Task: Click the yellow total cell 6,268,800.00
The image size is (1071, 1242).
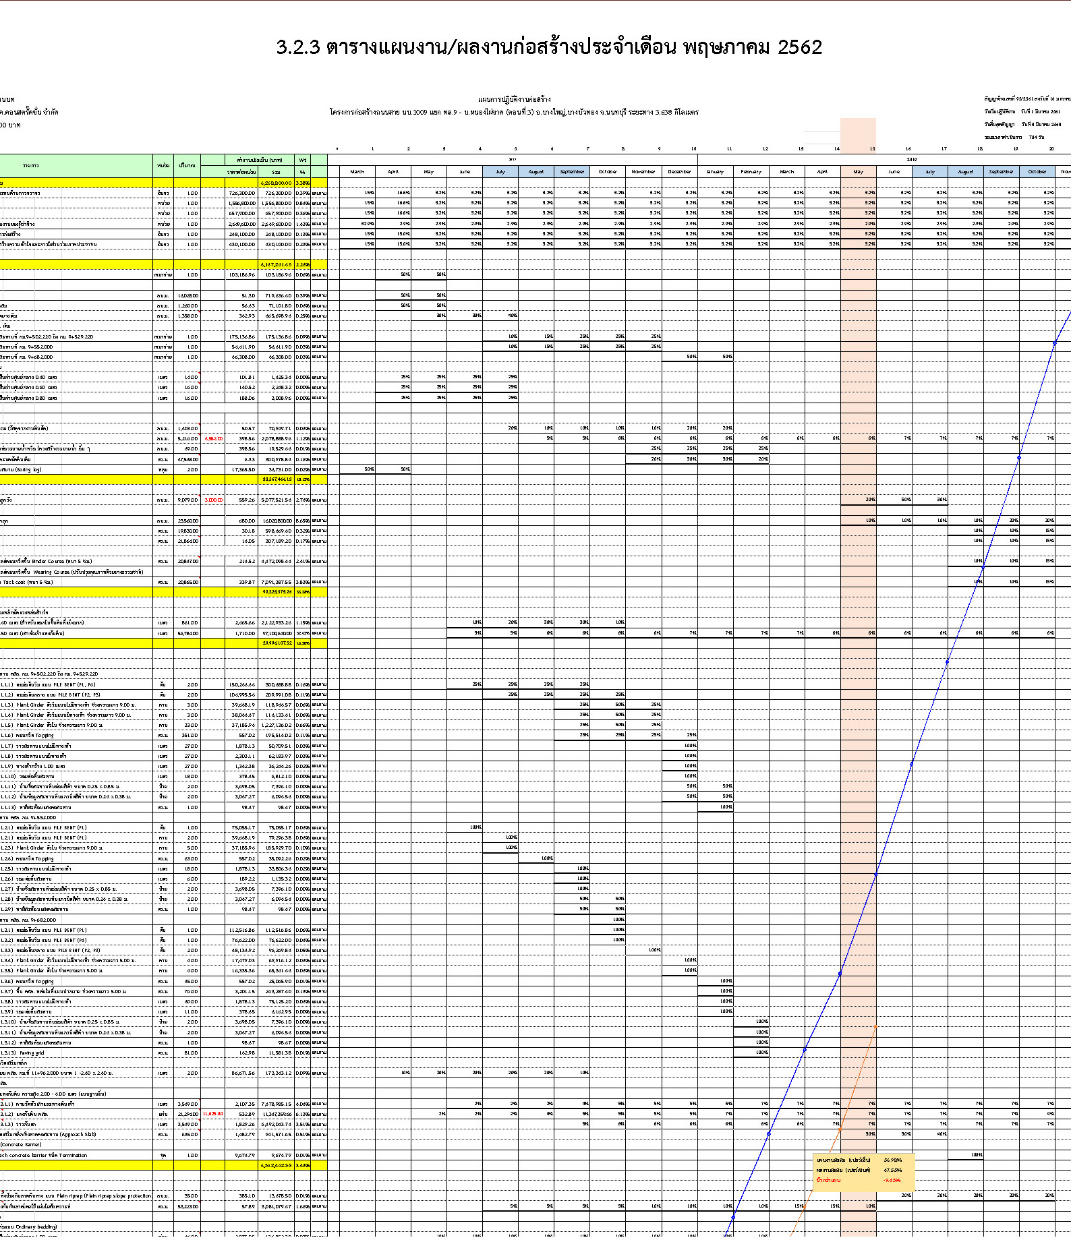Action: 276,183
